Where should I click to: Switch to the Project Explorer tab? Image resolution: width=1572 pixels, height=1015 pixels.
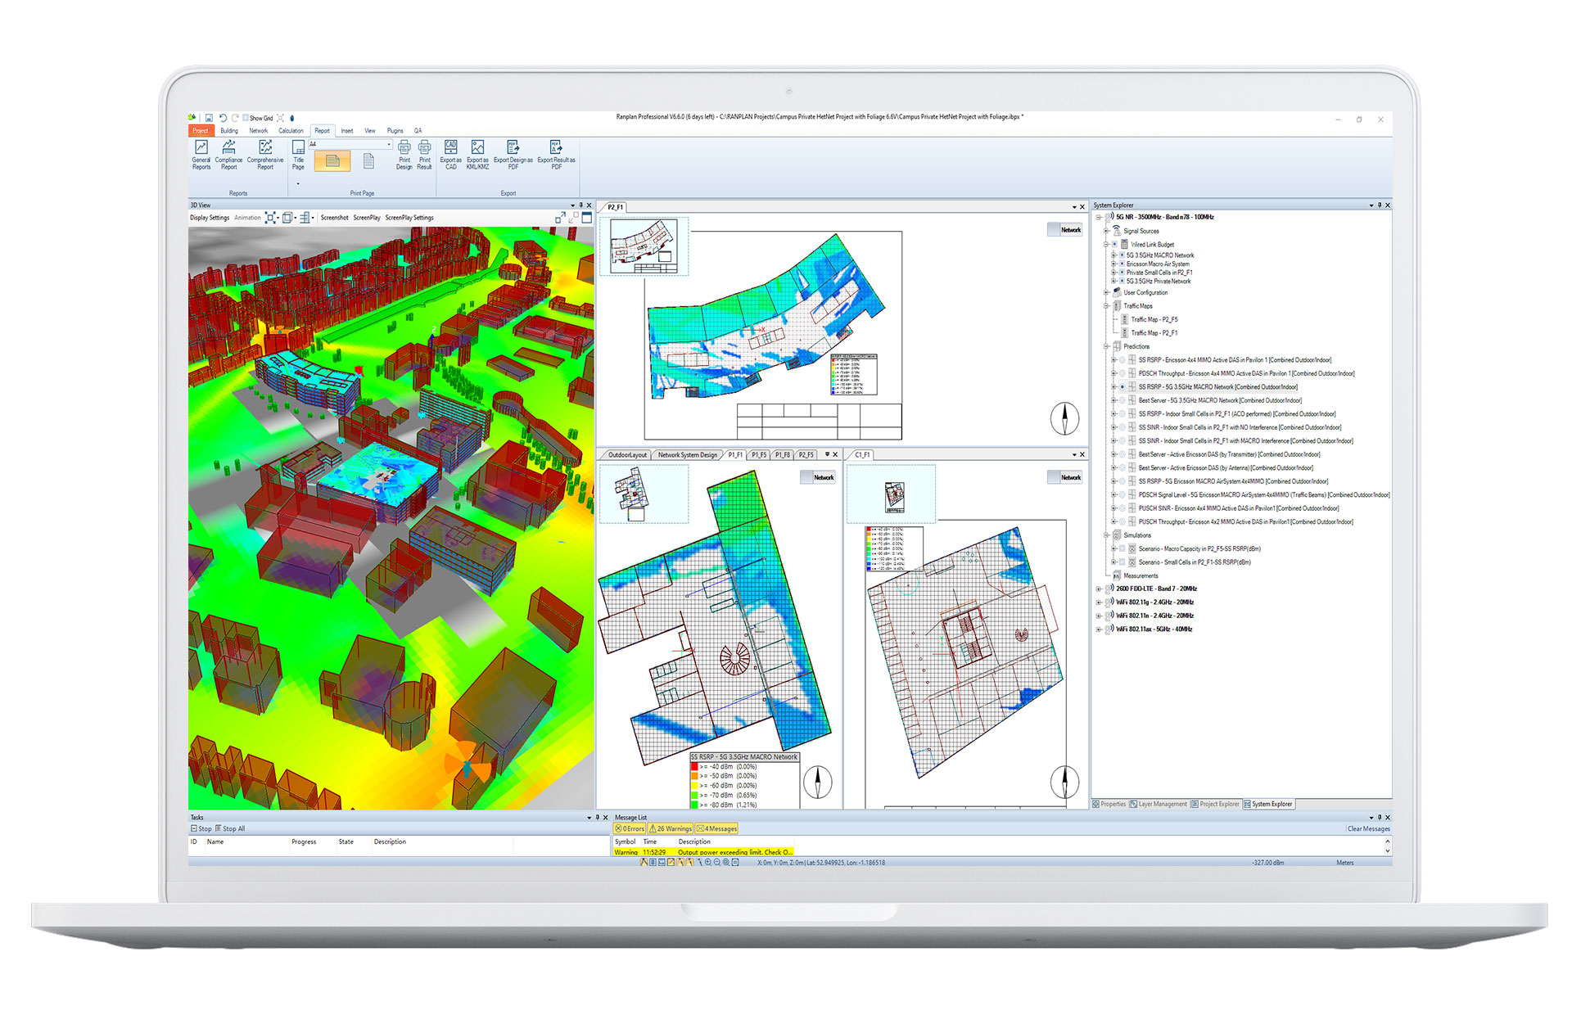1216,804
